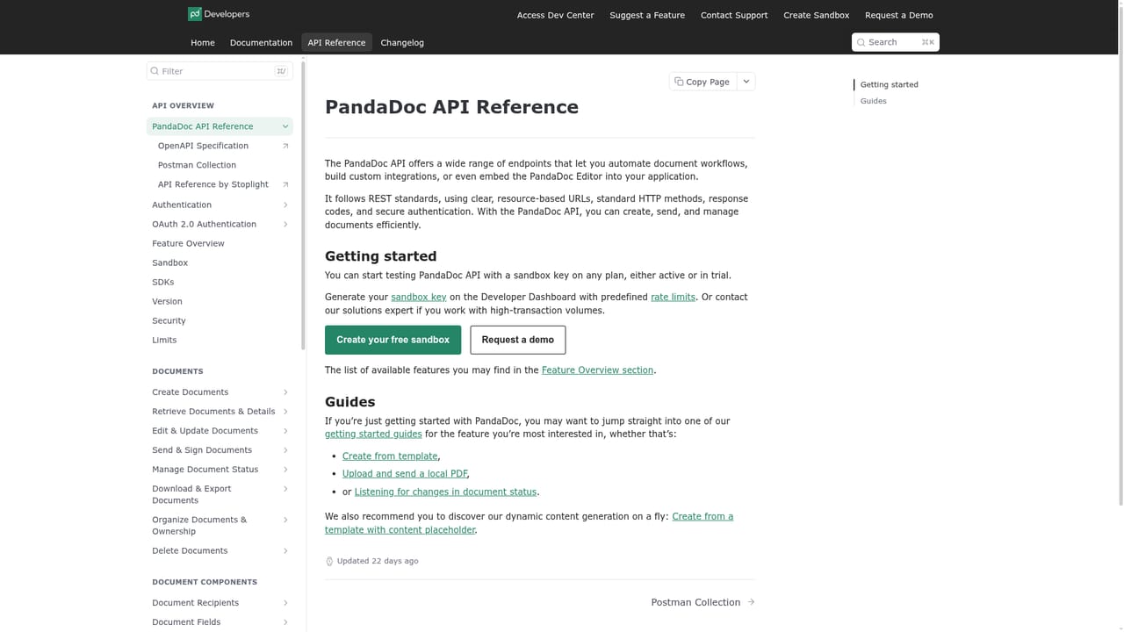Open the Documentation tab
1124x632 pixels.
click(261, 42)
